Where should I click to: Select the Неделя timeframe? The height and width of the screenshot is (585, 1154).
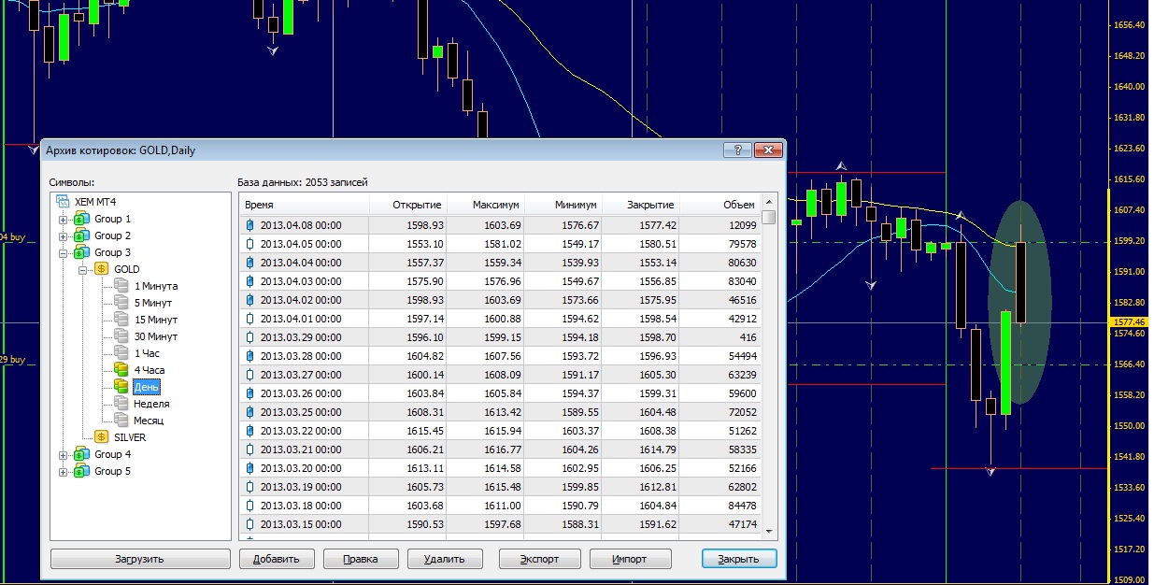click(x=151, y=404)
